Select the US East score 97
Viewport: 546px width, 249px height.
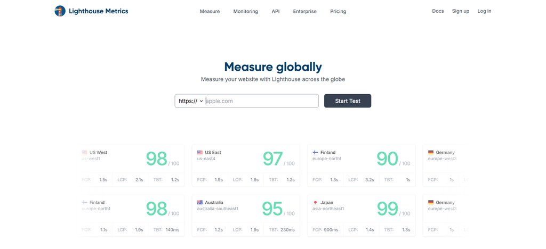[272, 159]
